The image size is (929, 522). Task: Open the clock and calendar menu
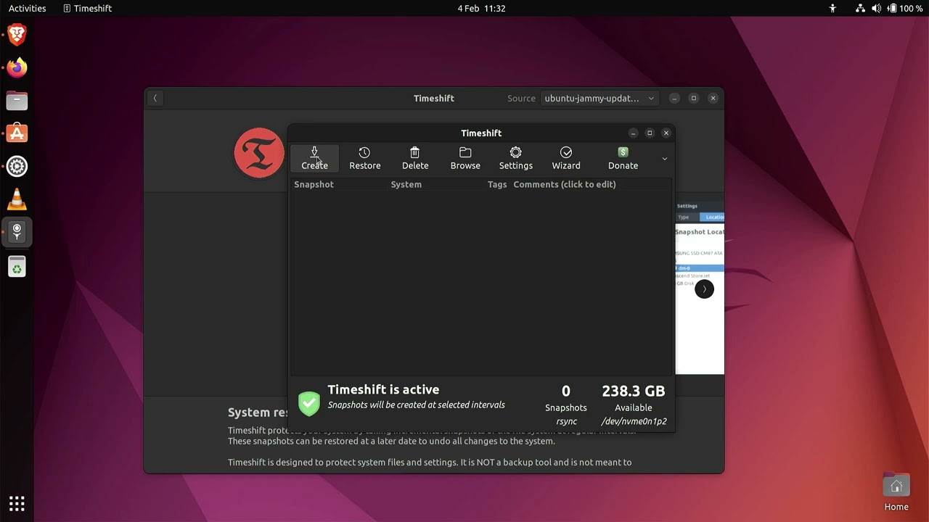pyautogui.click(x=481, y=8)
